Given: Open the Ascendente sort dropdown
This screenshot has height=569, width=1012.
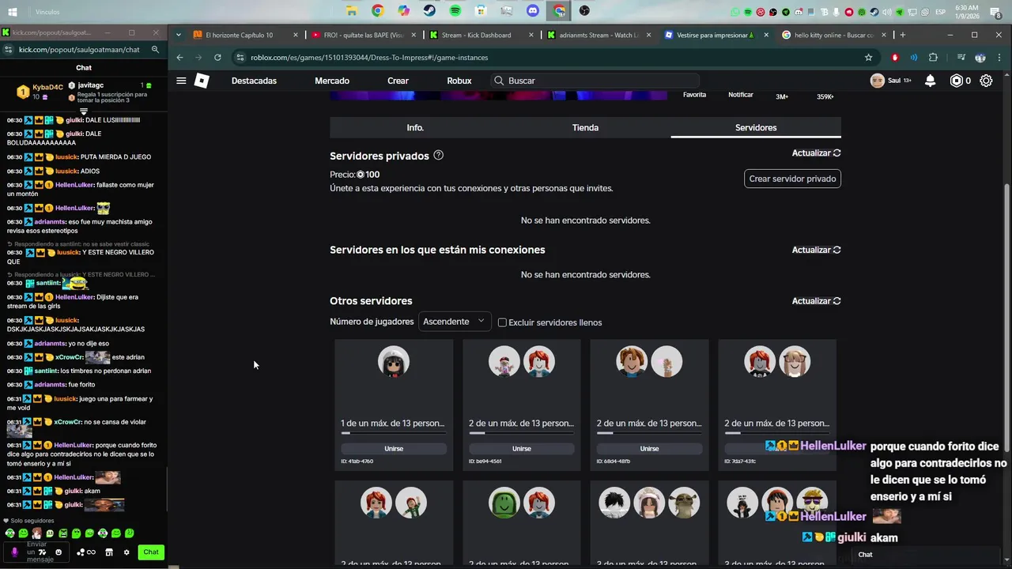Looking at the screenshot, I should tap(454, 321).
